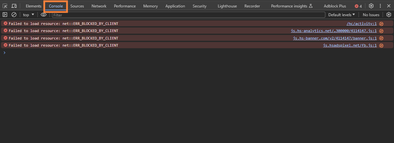The height and width of the screenshot is (143, 394).
Task: Open console settings gear next to No Issues
Action: pyautogui.click(x=388, y=15)
